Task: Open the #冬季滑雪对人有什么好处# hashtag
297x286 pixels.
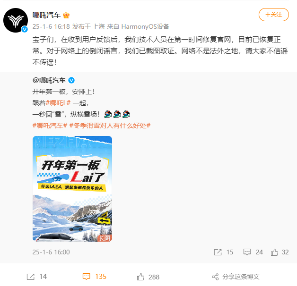Action: [x=110, y=126]
